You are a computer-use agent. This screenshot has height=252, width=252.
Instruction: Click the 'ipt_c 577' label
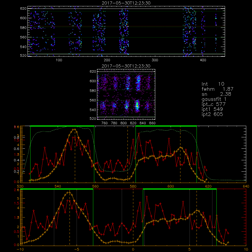[x=214, y=104]
